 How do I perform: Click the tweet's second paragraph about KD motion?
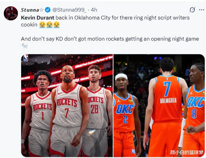point(110,39)
